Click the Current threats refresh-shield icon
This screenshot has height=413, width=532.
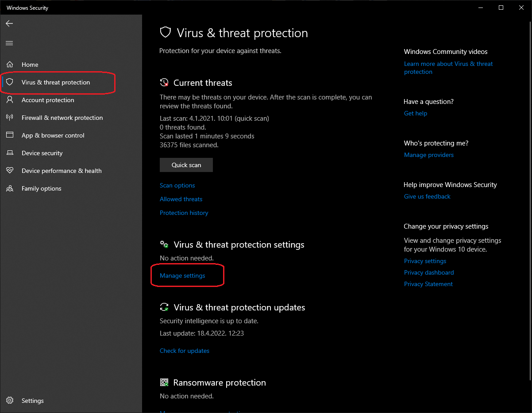coord(164,83)
